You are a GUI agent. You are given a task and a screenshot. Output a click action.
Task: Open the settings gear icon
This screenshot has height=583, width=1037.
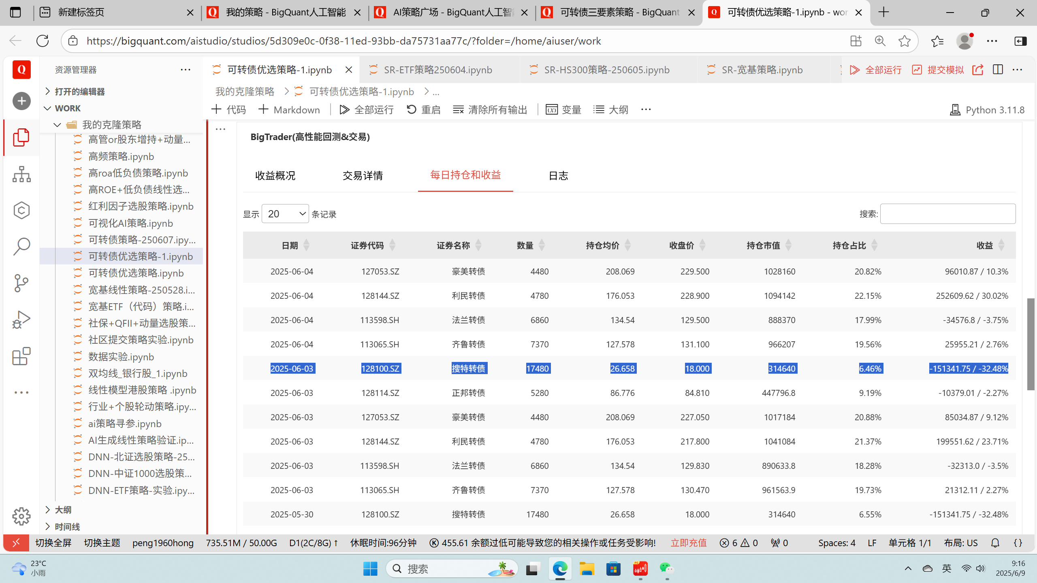tap(21, 516)
